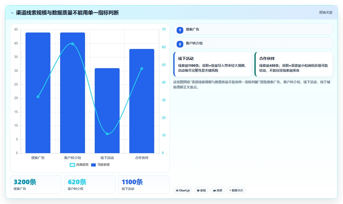
Task: Toggle the 当前表现 legend entry
Action: pos(100,165)
